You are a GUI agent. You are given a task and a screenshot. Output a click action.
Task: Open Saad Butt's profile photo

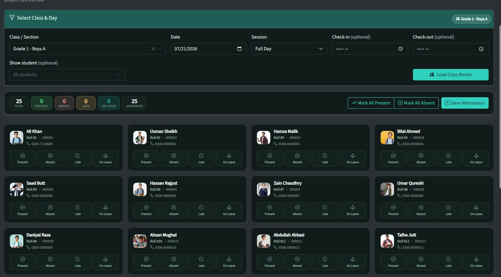click(x=17, y=189)
